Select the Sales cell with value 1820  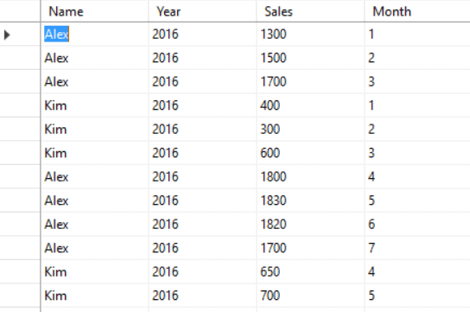pos(310,224)
